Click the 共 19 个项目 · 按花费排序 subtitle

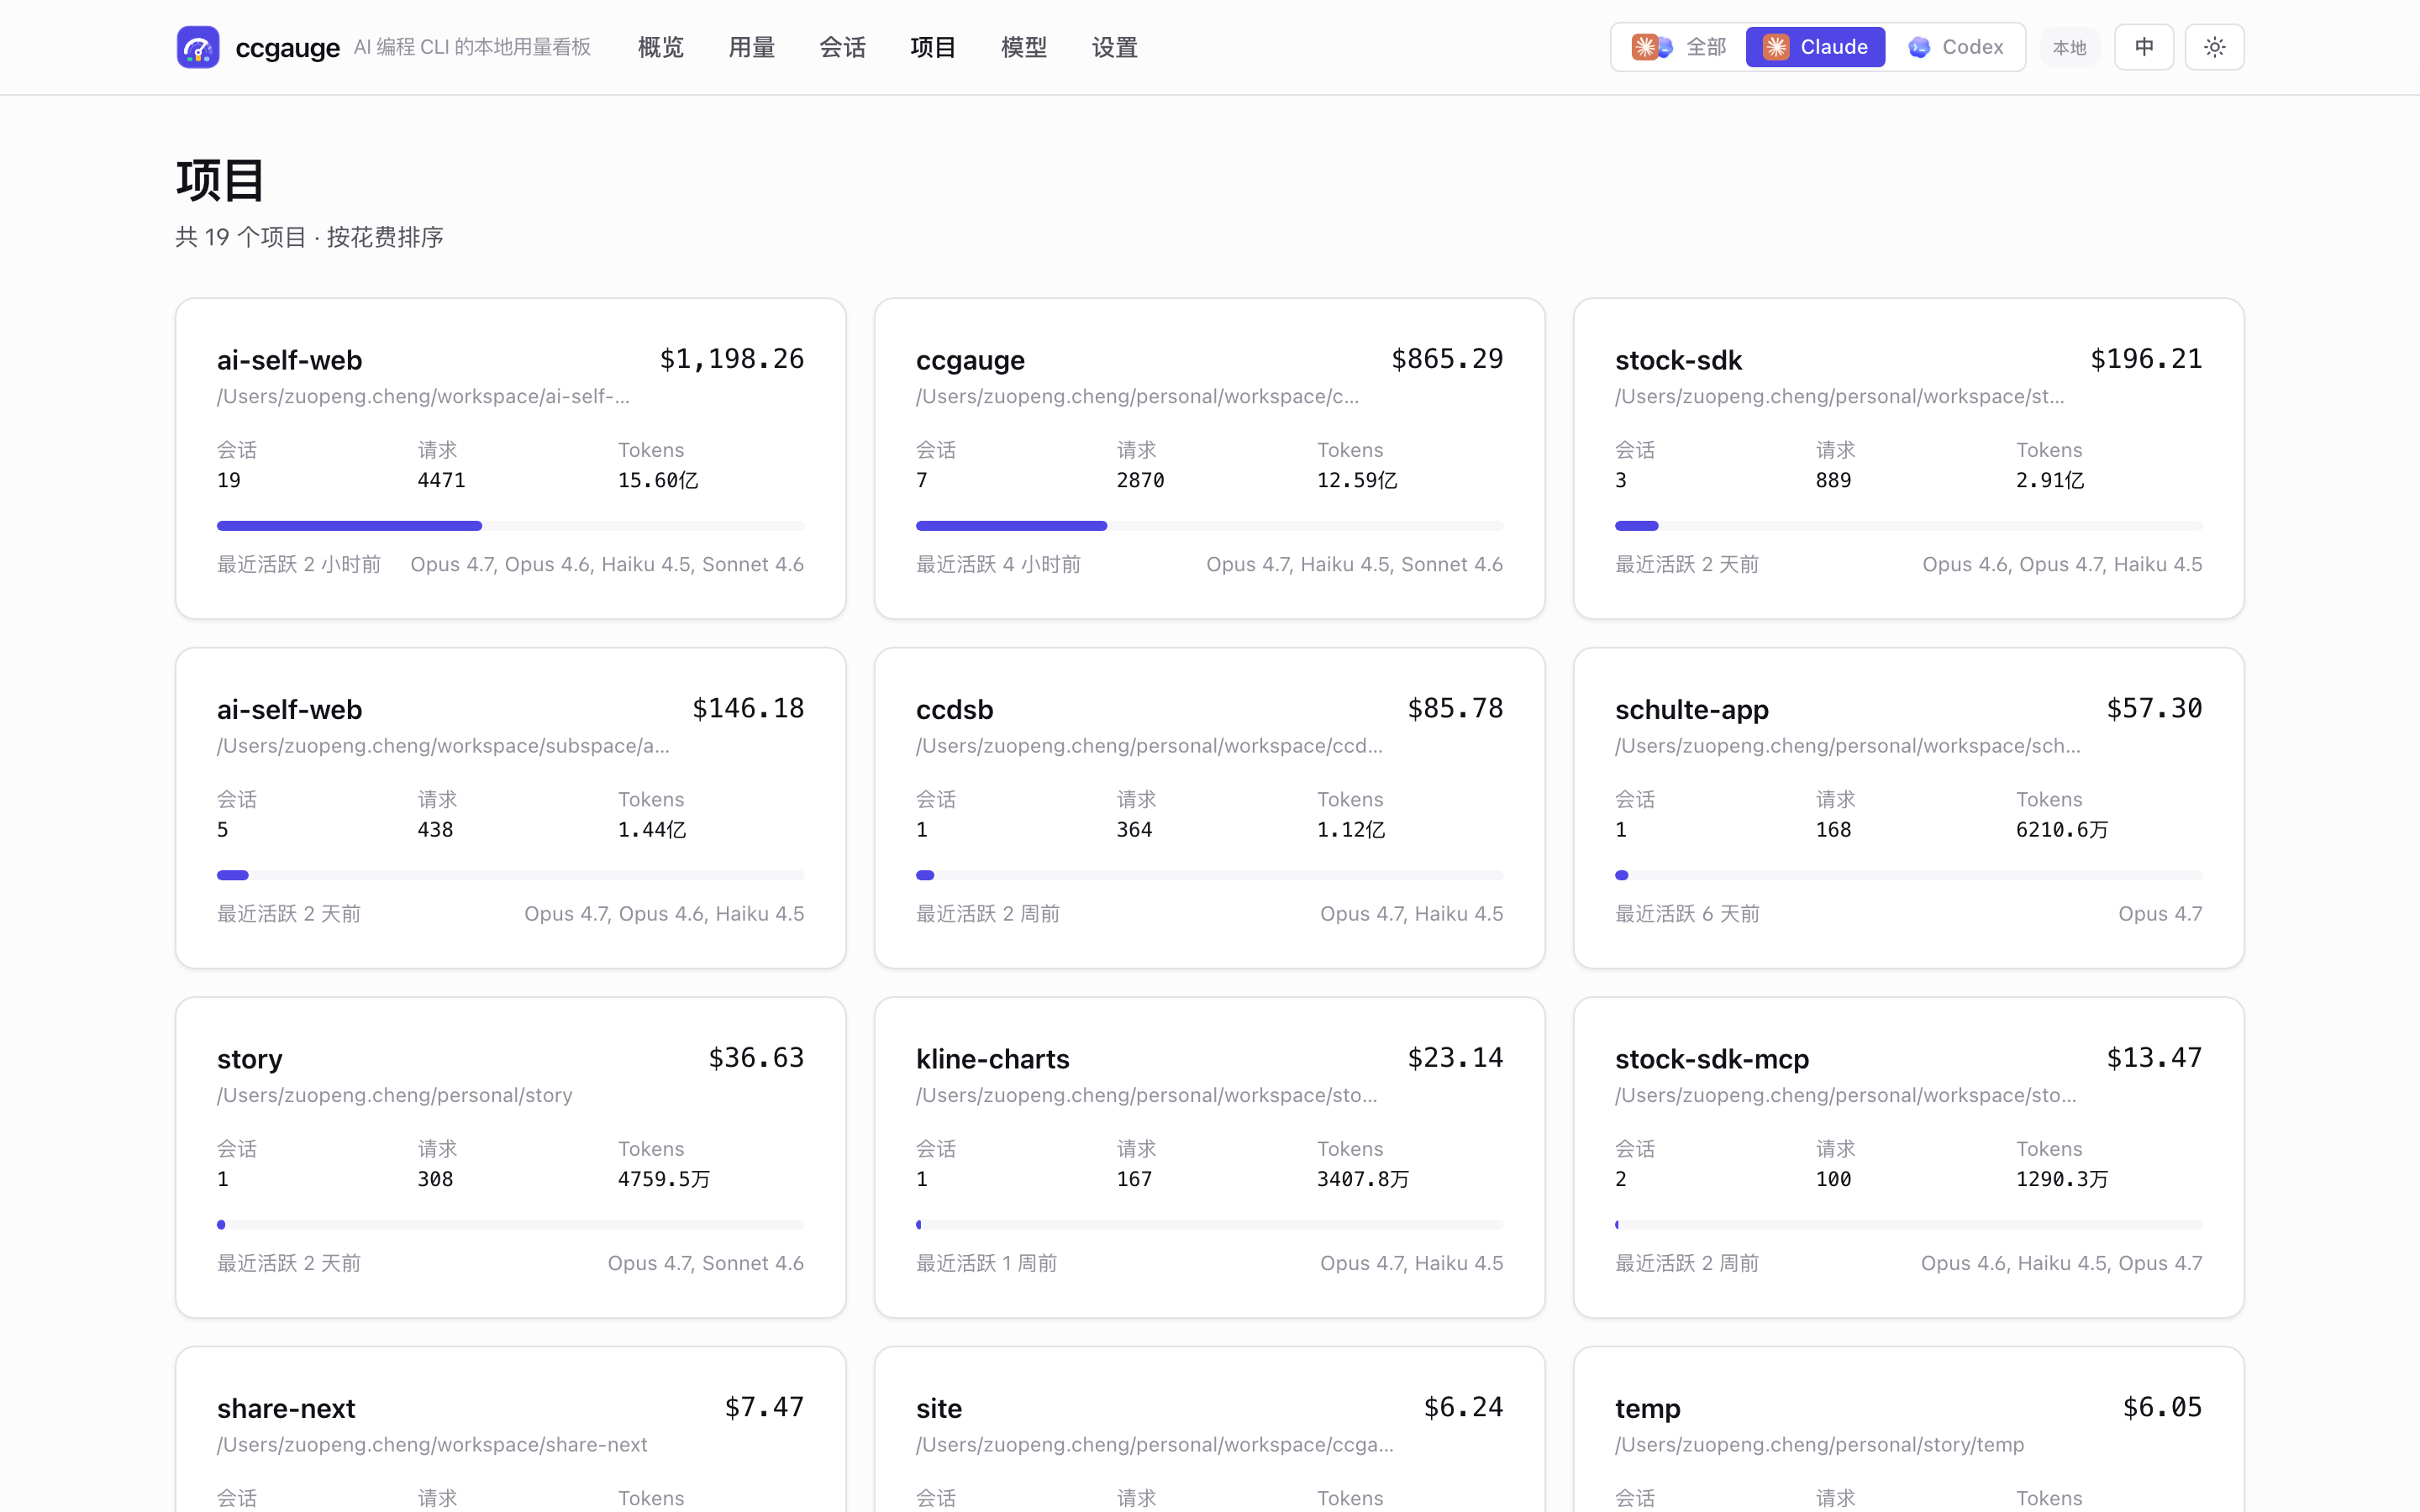[x=310, y=237]
